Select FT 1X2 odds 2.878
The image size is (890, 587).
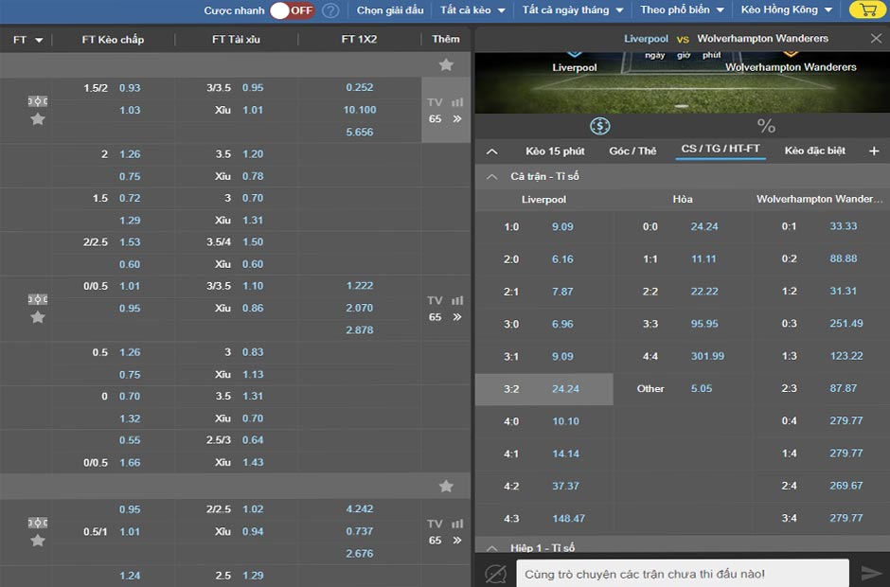tap(359, 330)
